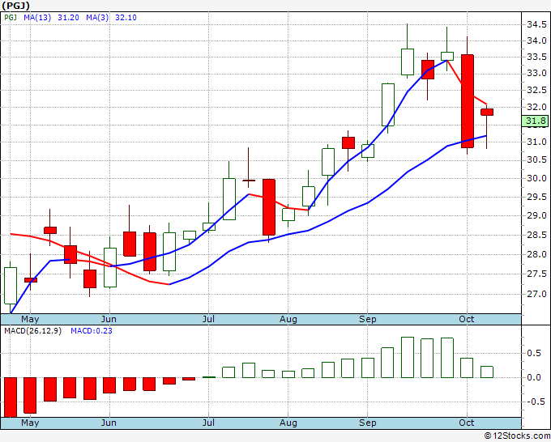Click the 30.0 price axis label
Image resolution: width=551 pixels, height=442 pixels.
point(536,178)
